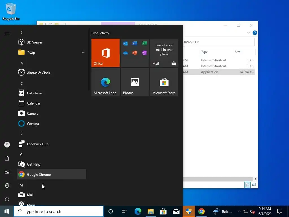This screenshot has height=217, width=289.
Task: Expand the Start menu hamburger button
Action: click(7, 33)
